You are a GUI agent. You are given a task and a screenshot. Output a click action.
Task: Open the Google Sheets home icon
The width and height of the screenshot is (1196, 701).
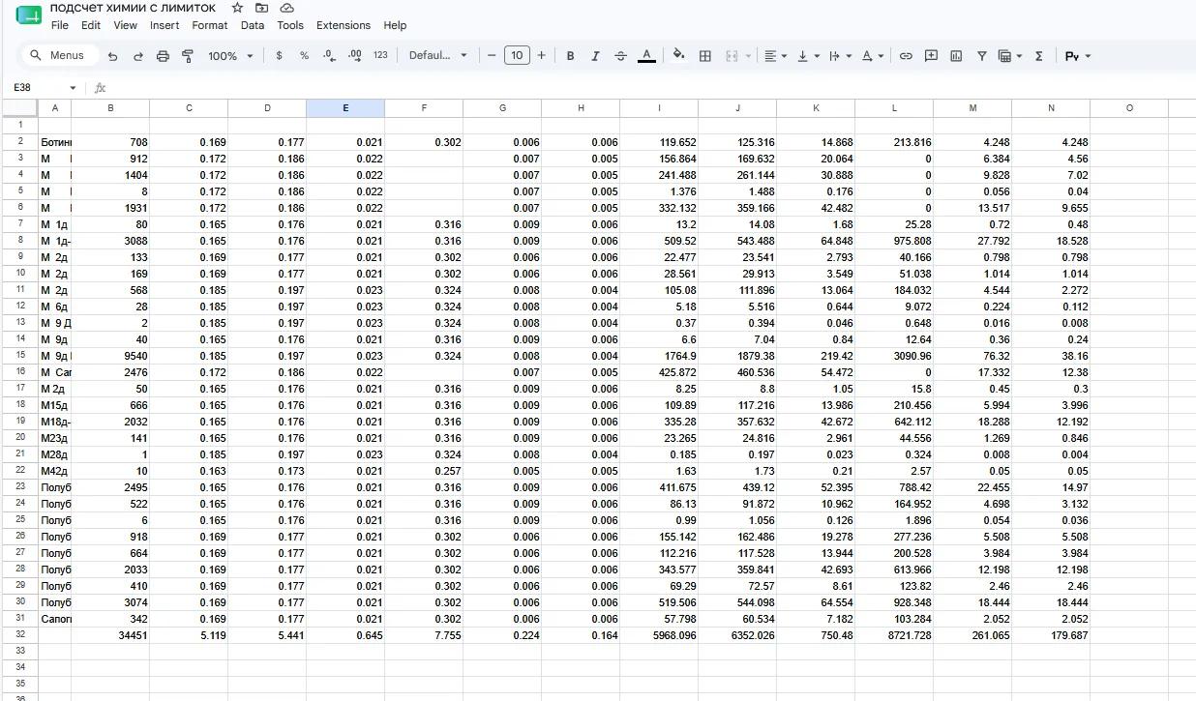[29, 15]
